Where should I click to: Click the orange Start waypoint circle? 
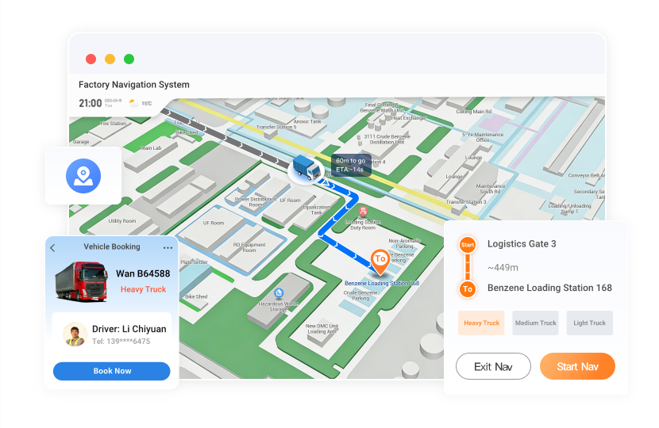pos(468,245)
